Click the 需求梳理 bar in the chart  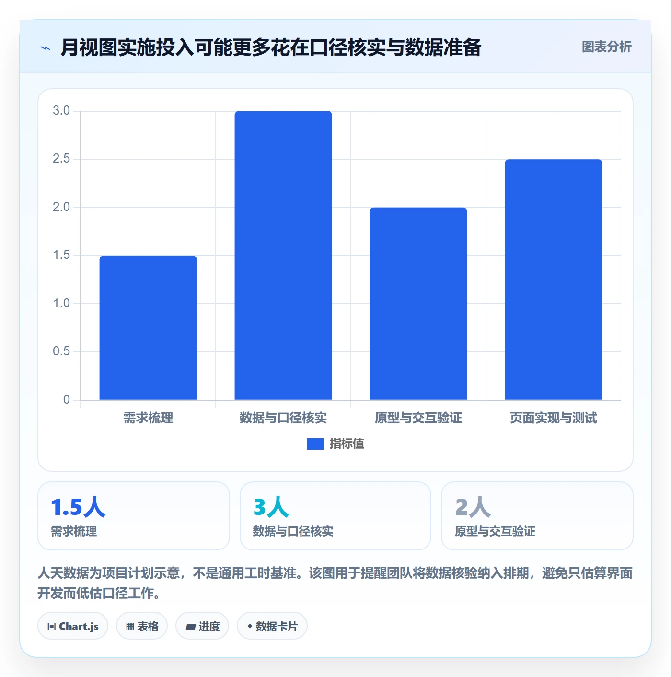148,327
